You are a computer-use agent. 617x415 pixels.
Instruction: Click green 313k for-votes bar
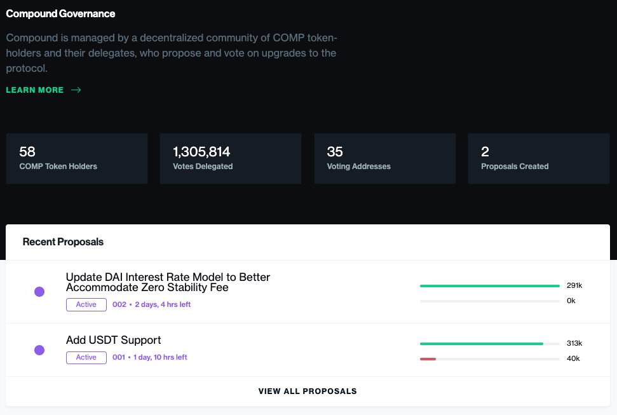coord(482,344)
